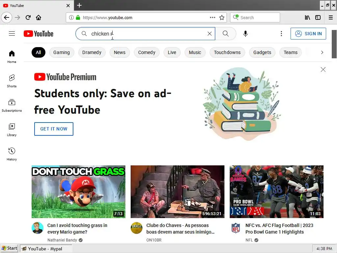The width and height of the screenshot is (337, 253).
Task: Click the YouTube Premium logo in banner
Action: (65, 77)
